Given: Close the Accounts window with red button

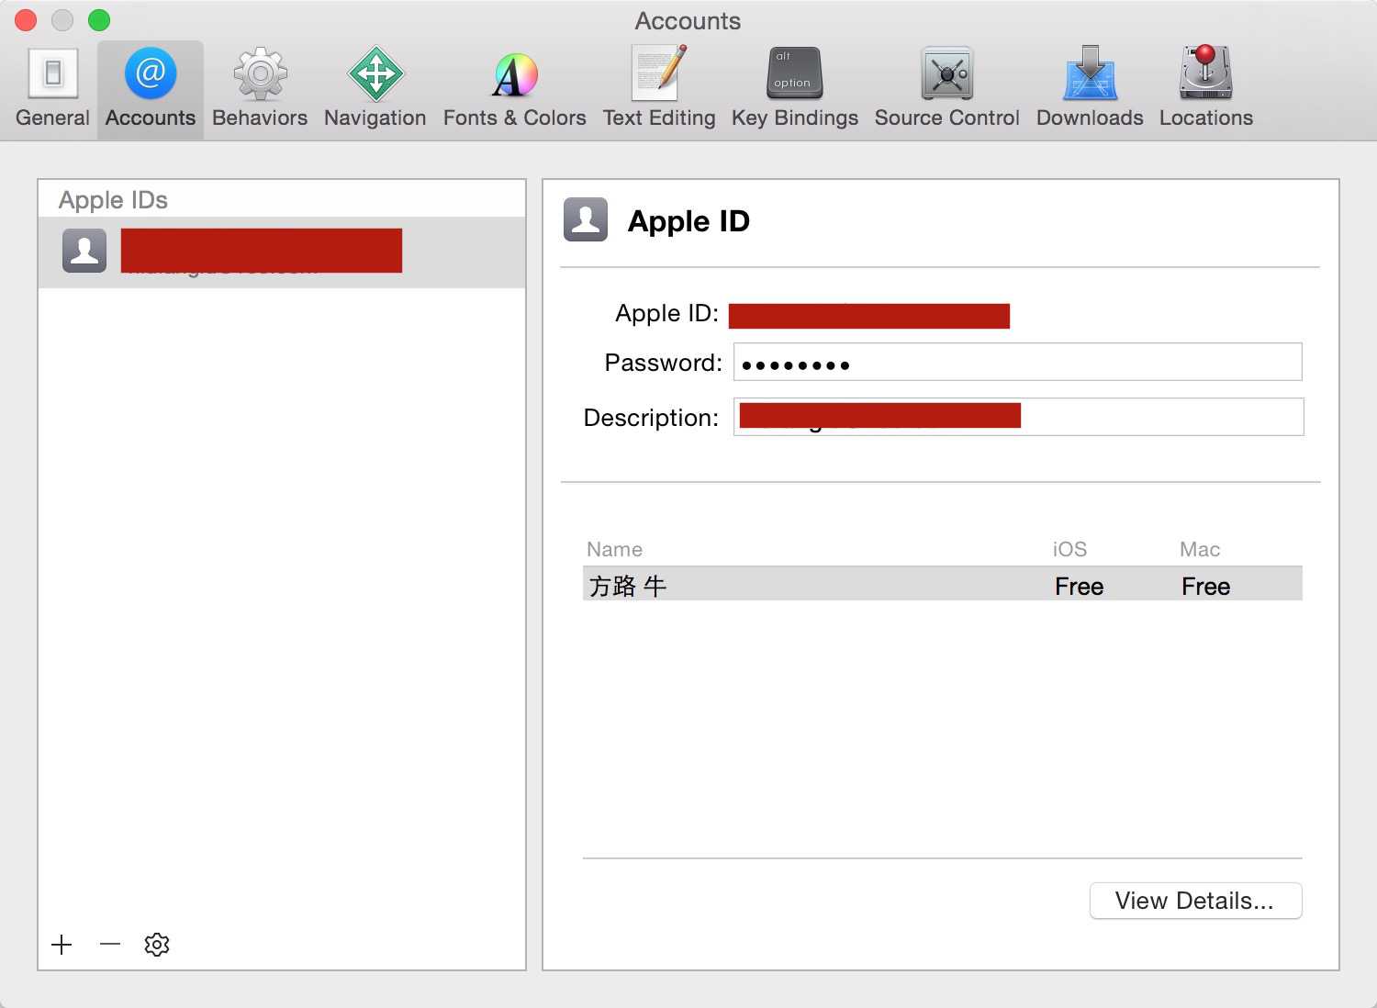Looking at the screenshot, I should point(26,20).
